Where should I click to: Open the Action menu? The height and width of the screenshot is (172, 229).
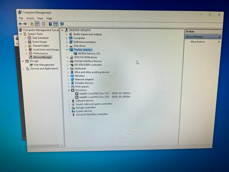click(x=30, y=18)
